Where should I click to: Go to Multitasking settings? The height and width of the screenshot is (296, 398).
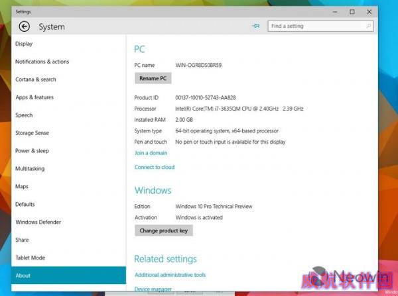(30, 168)
